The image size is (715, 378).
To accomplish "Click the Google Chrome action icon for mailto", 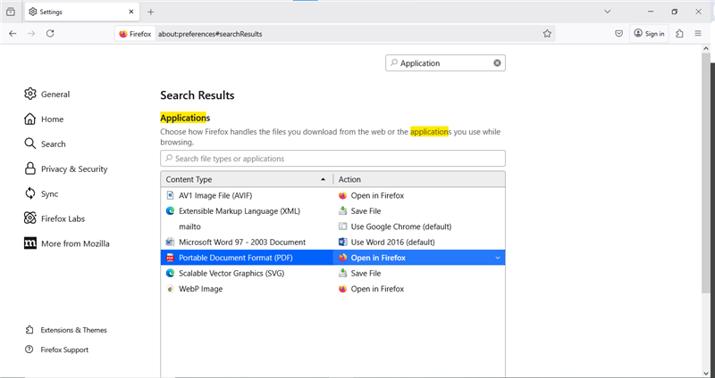I will (343, 226).
